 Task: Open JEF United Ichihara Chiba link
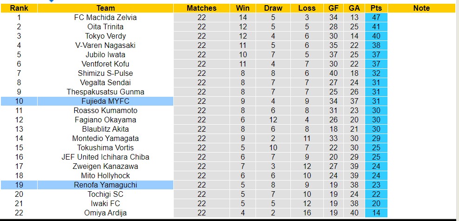point(105,157)
